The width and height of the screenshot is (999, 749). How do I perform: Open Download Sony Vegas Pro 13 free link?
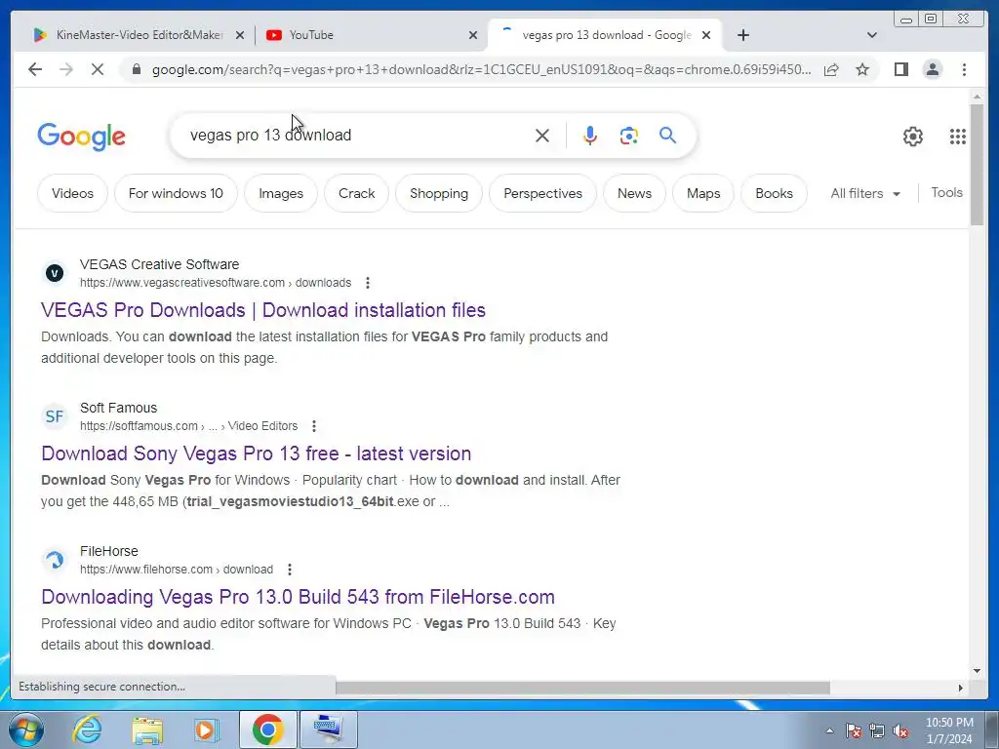coord(257,453)
